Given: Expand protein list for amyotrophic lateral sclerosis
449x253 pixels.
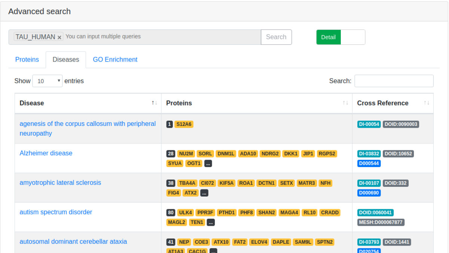Looking at the screenshot, I should coord(204,193).
